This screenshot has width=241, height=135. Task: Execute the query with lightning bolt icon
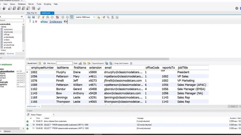pyautogui.click(x=39, y=17)
